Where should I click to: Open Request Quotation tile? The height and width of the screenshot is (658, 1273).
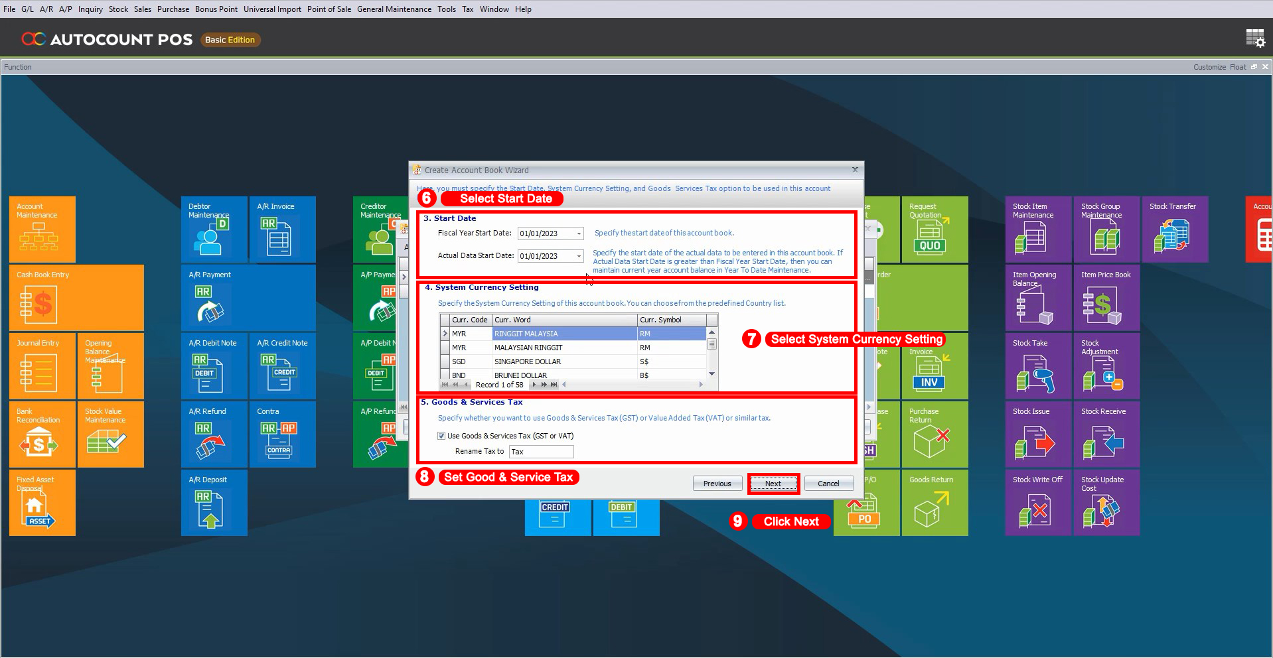(935, 229)
